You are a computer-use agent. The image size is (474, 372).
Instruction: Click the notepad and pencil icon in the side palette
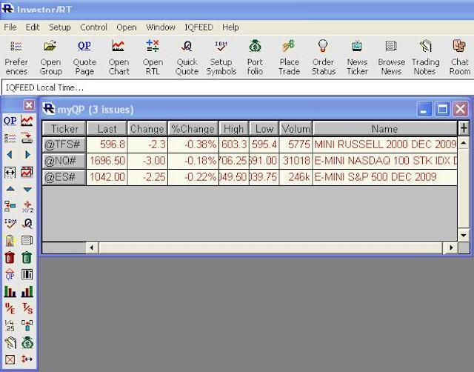pyautogui.click(x=10, y=342)
